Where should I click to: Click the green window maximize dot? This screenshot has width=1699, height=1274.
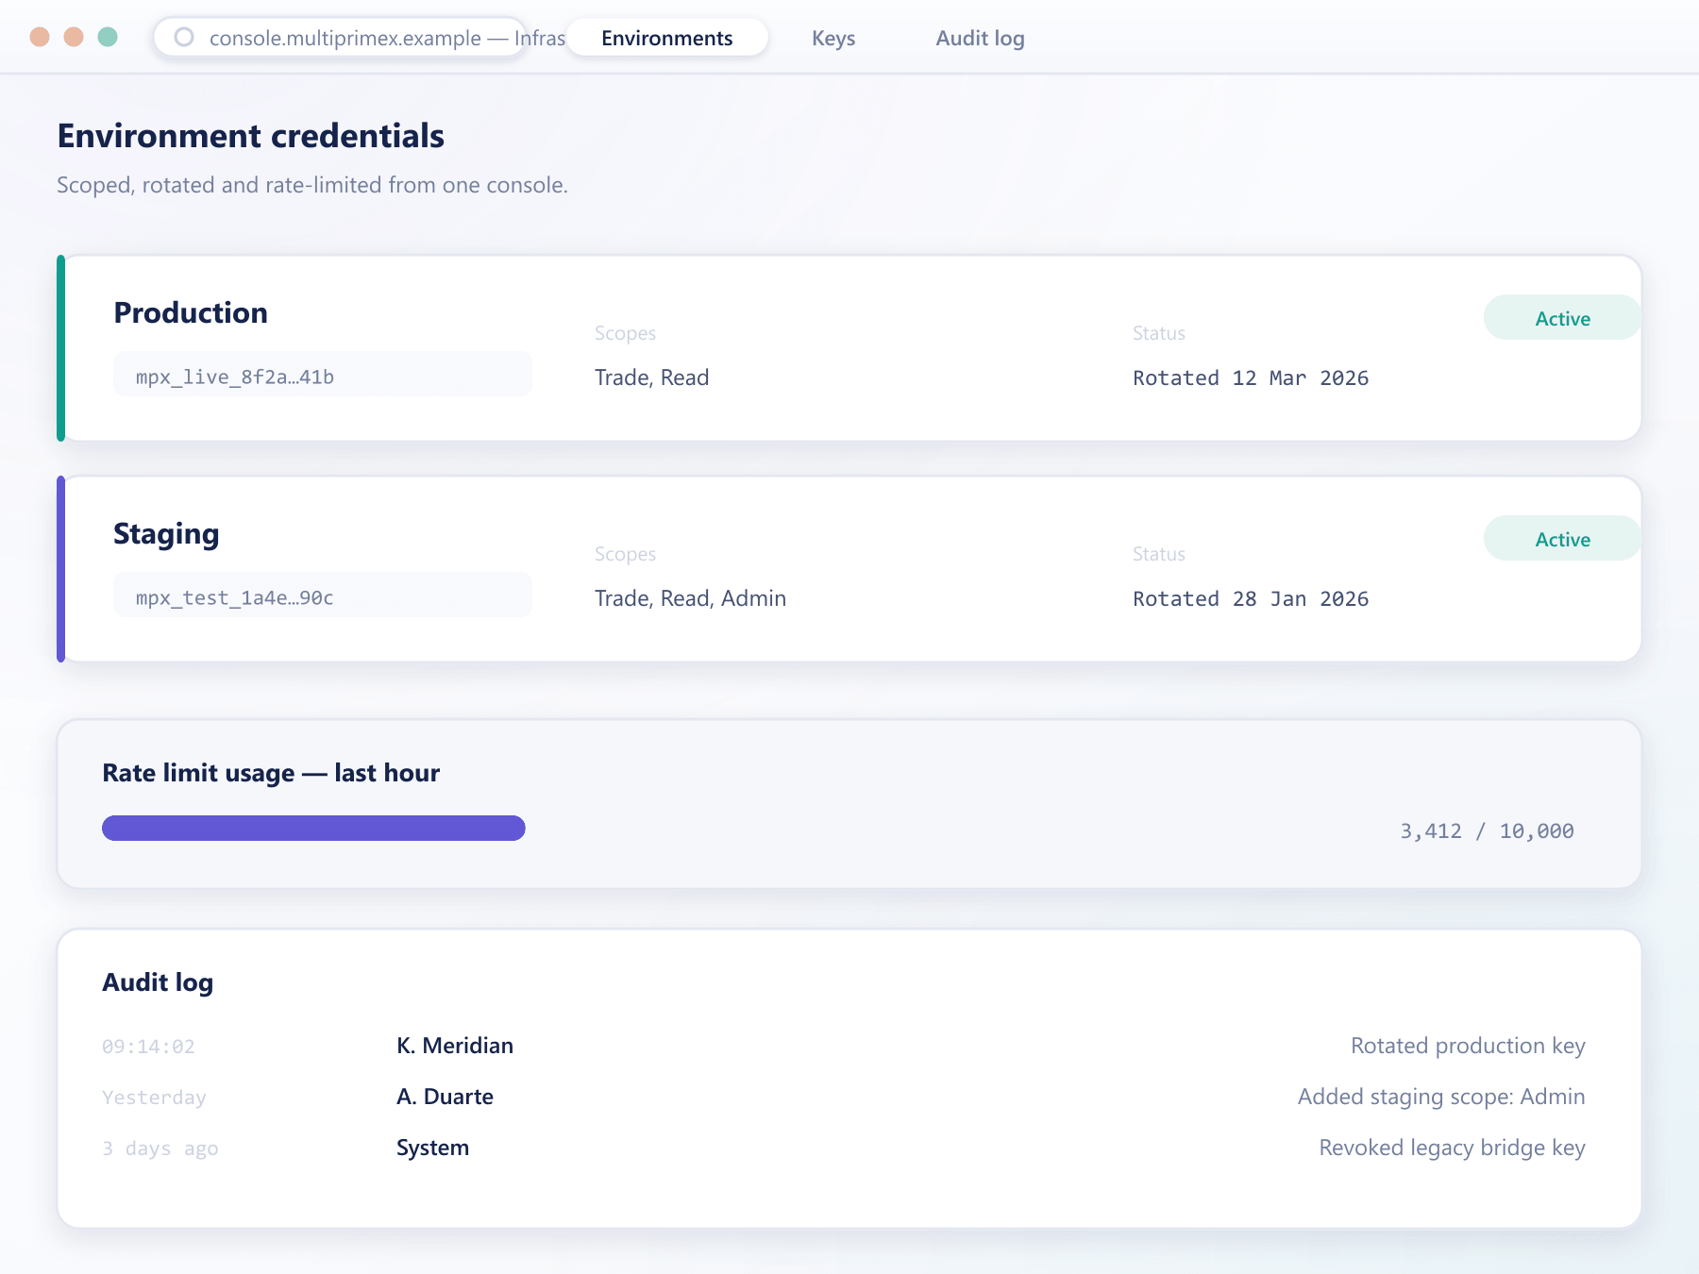pyautogui.click(x=108, y=37)
